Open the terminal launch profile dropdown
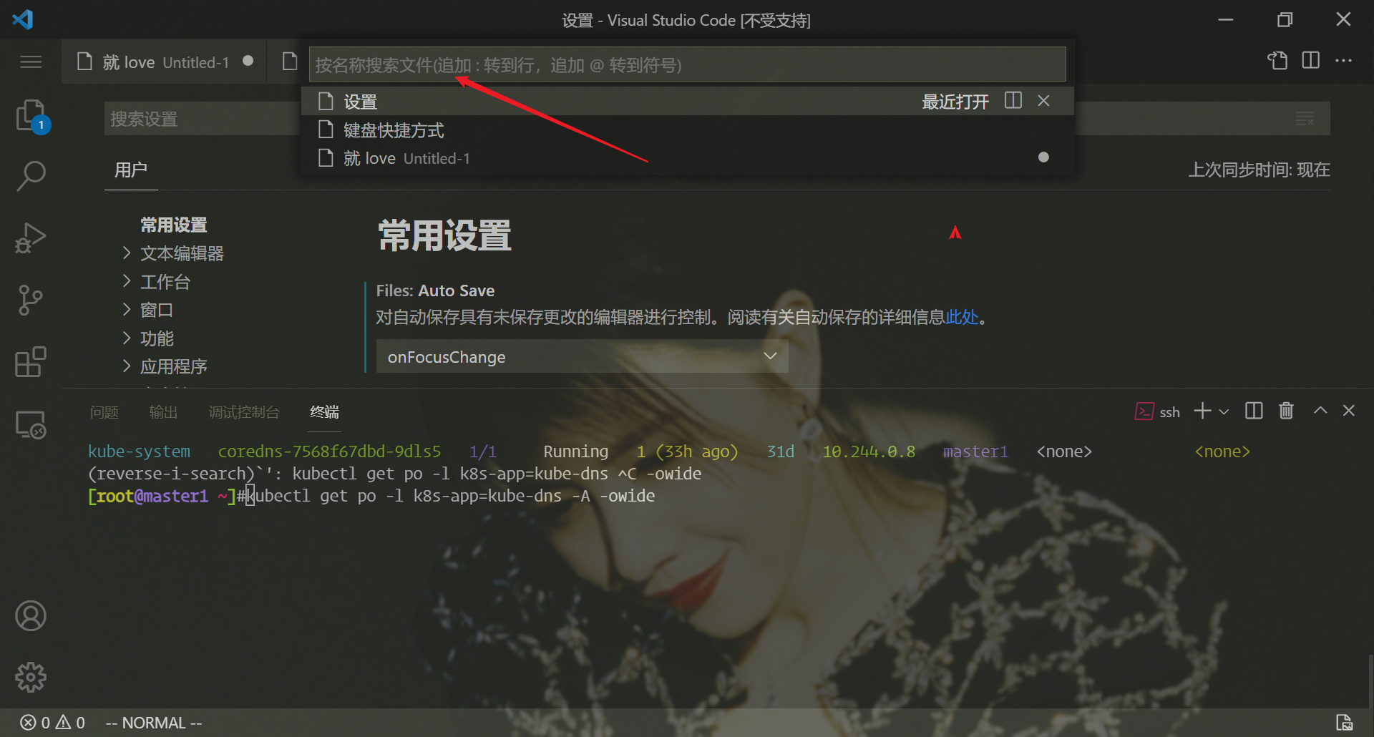1374x737 pixels. click(1224, 411)
